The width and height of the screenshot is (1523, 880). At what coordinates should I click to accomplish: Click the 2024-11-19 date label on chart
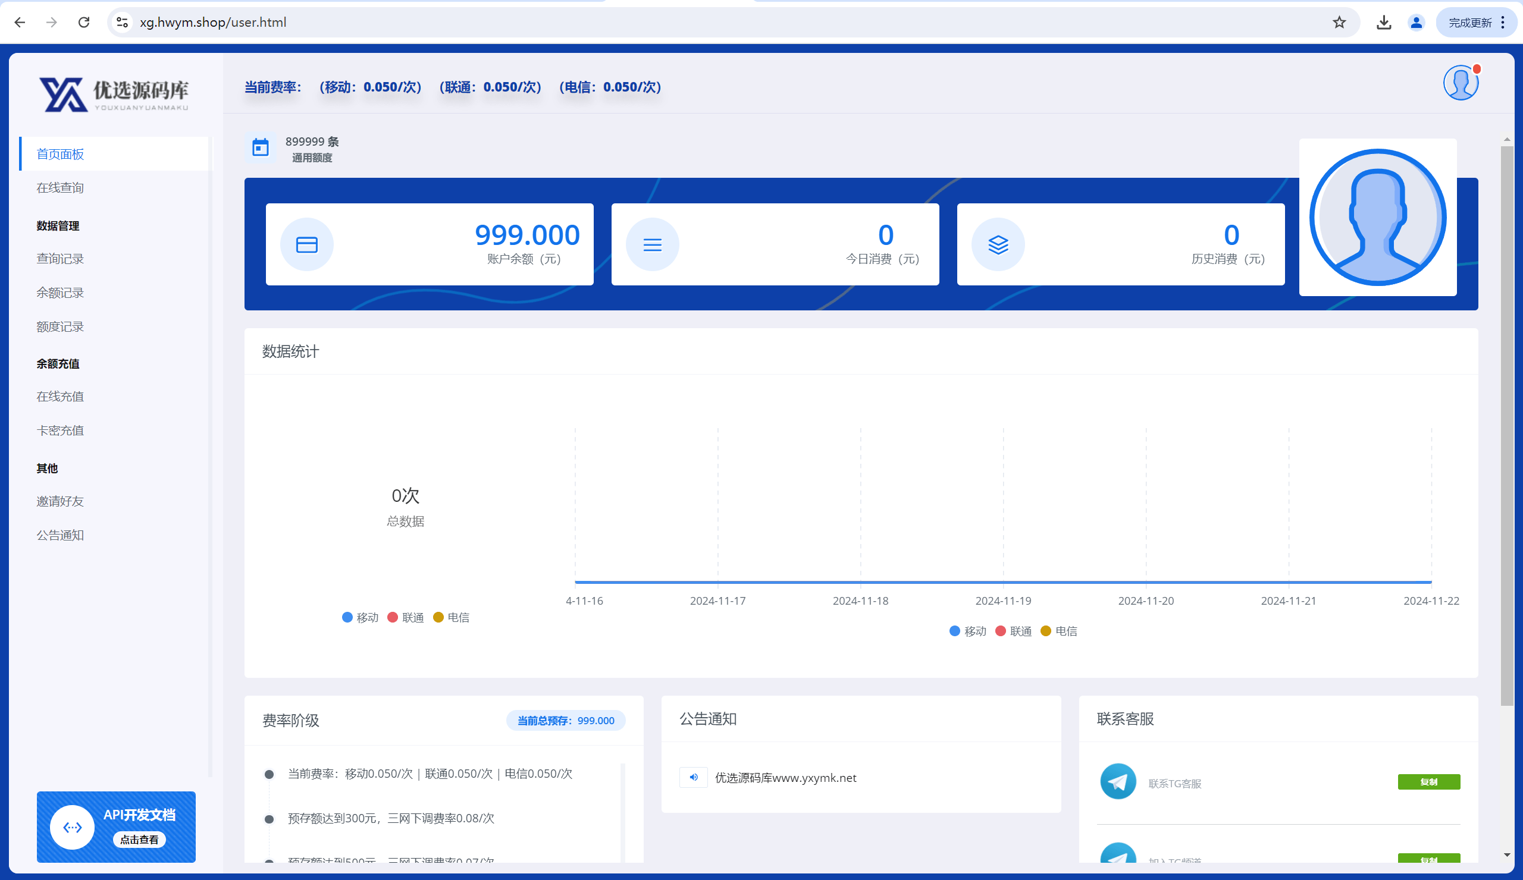[1003, 601]
